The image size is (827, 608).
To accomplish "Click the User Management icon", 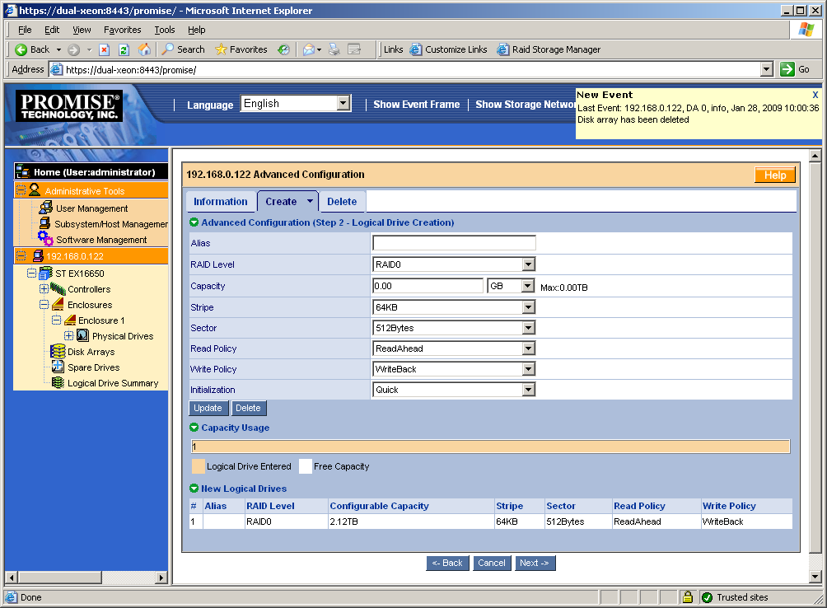I will click(x=46, y=208).
